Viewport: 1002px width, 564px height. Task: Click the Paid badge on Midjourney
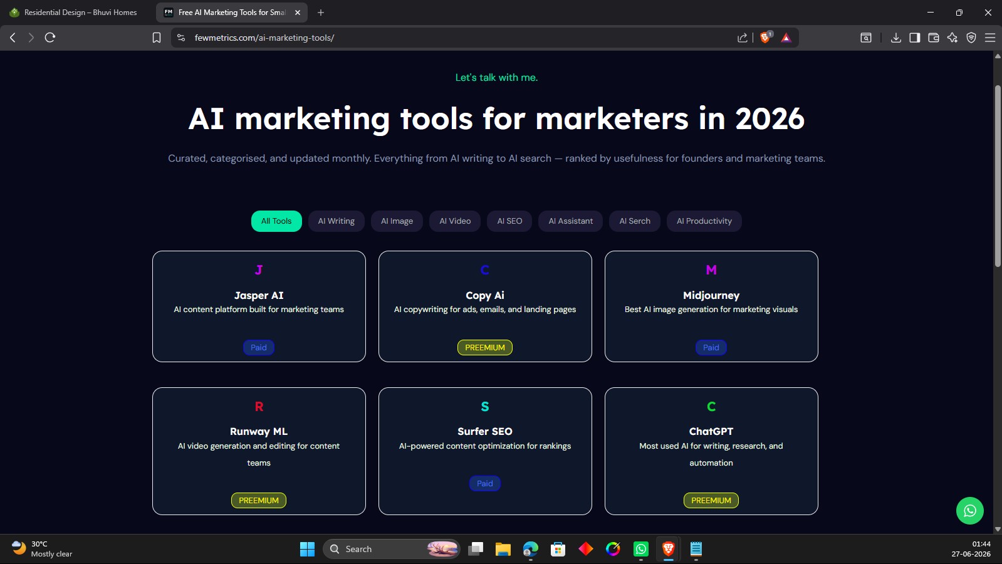pyautogui.click(x=711, y=348)
